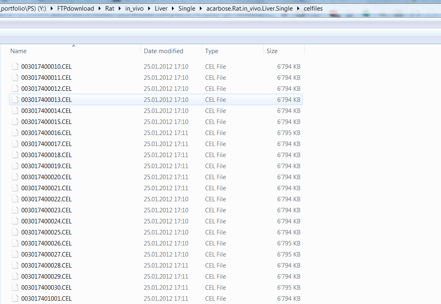Click the 6'794 KB size of 003017400012.CEL
This screenshot has height=304, width=441.
(x=289, y=88)
